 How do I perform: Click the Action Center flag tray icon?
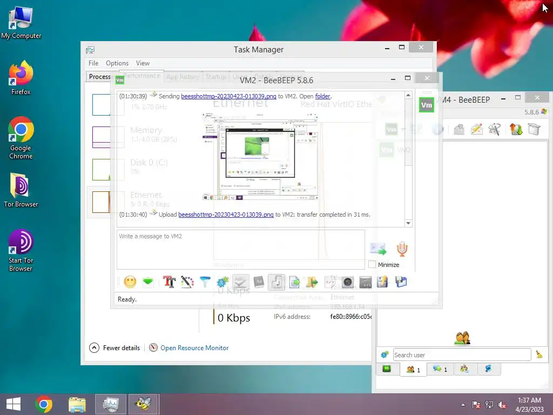click(x=476, y=405)
